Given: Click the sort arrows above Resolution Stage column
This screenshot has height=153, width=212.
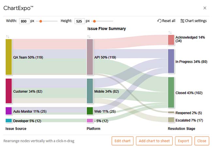Looking at the screenshot, I should click(170, 32).
